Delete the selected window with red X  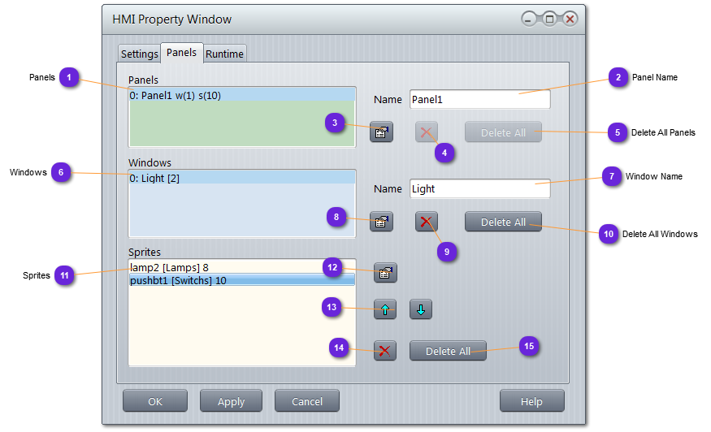coord(427,222)
